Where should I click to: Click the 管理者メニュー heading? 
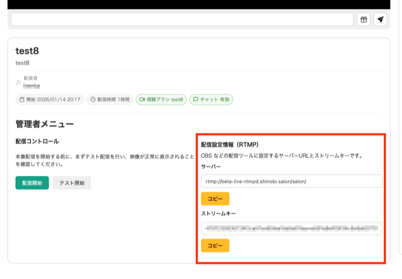point(45,124)
